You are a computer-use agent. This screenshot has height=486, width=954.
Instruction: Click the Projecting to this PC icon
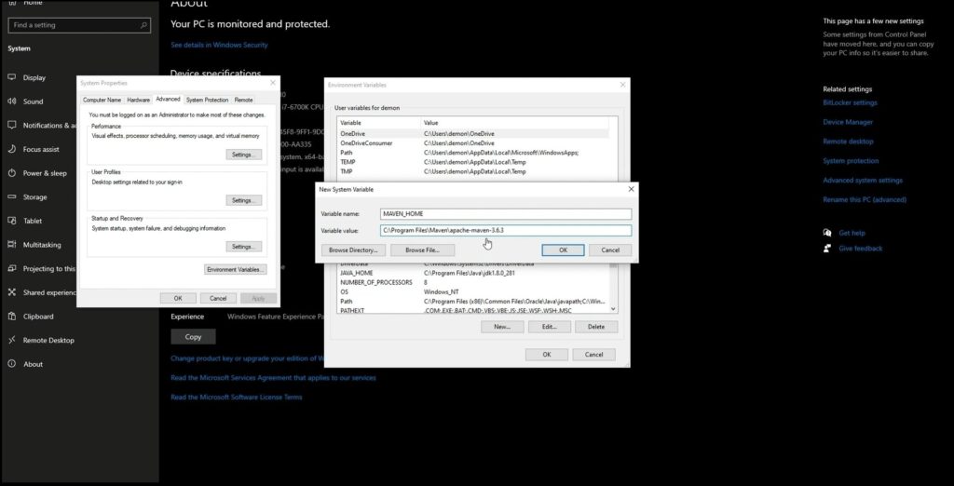(x=11, y=268)
